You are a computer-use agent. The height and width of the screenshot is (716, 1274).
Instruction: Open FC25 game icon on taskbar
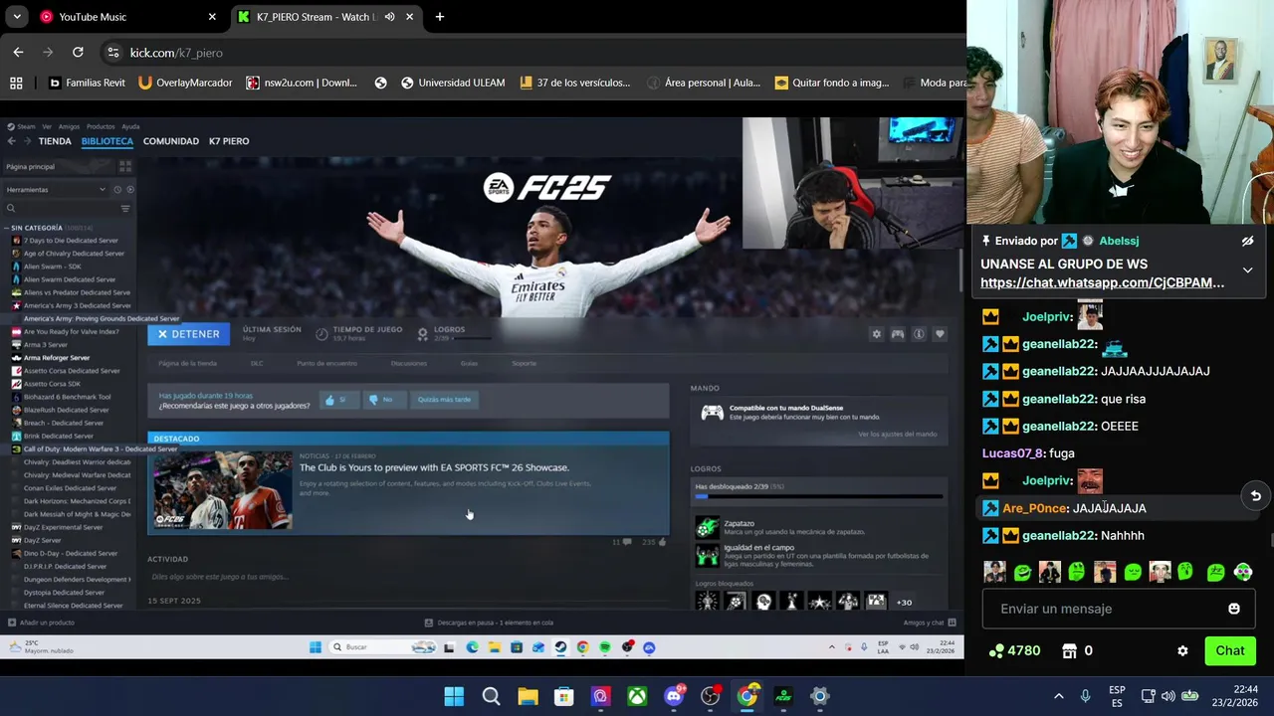[x=783, y=696]
